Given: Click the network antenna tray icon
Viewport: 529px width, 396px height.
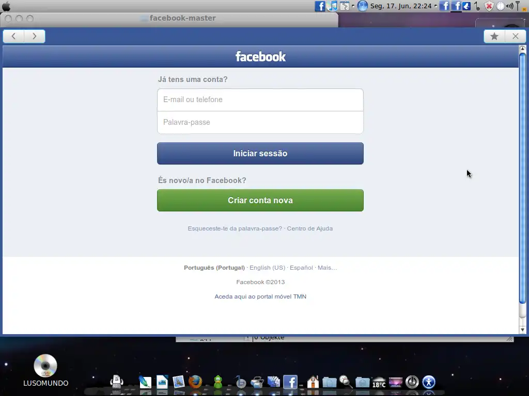Looking at the screenshot, I should [x=519, y=6].
